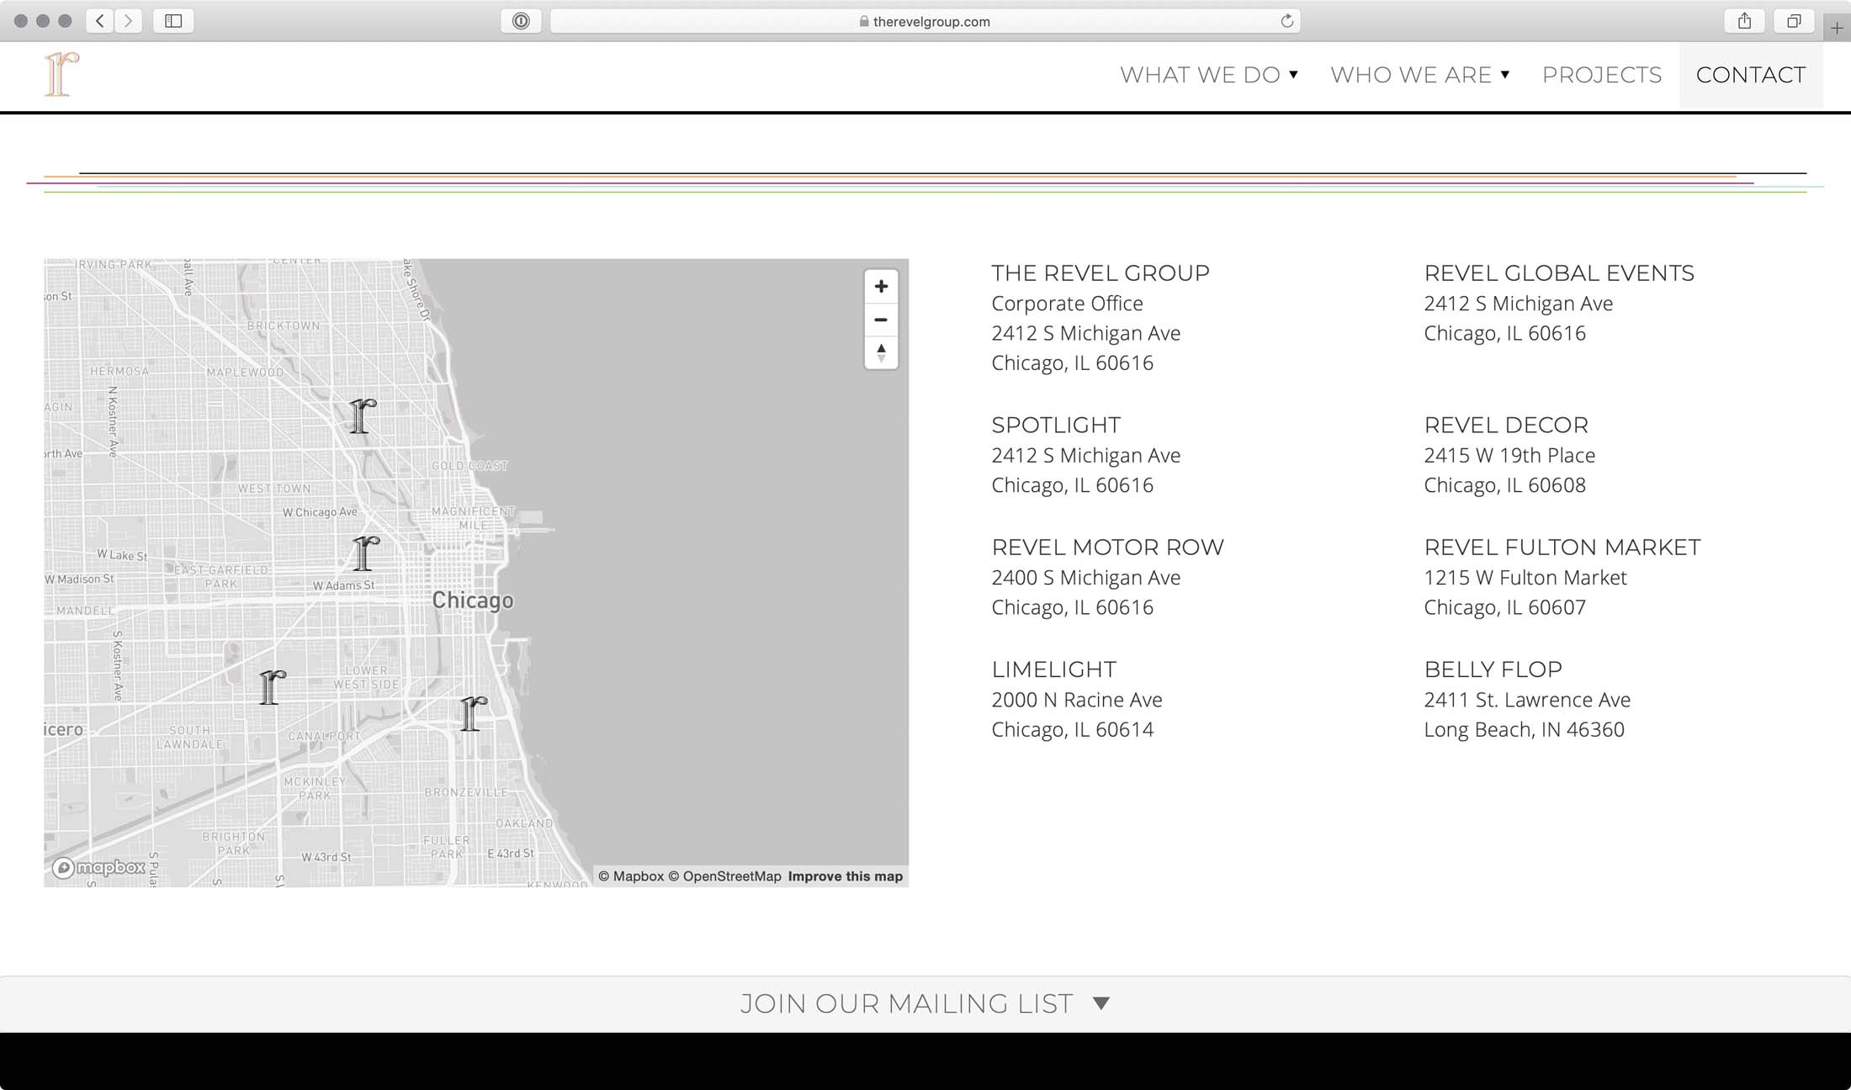This screenshot has width=1851, height=1090.
Task: Open the Projects menu item
Action: point(1601,75)
